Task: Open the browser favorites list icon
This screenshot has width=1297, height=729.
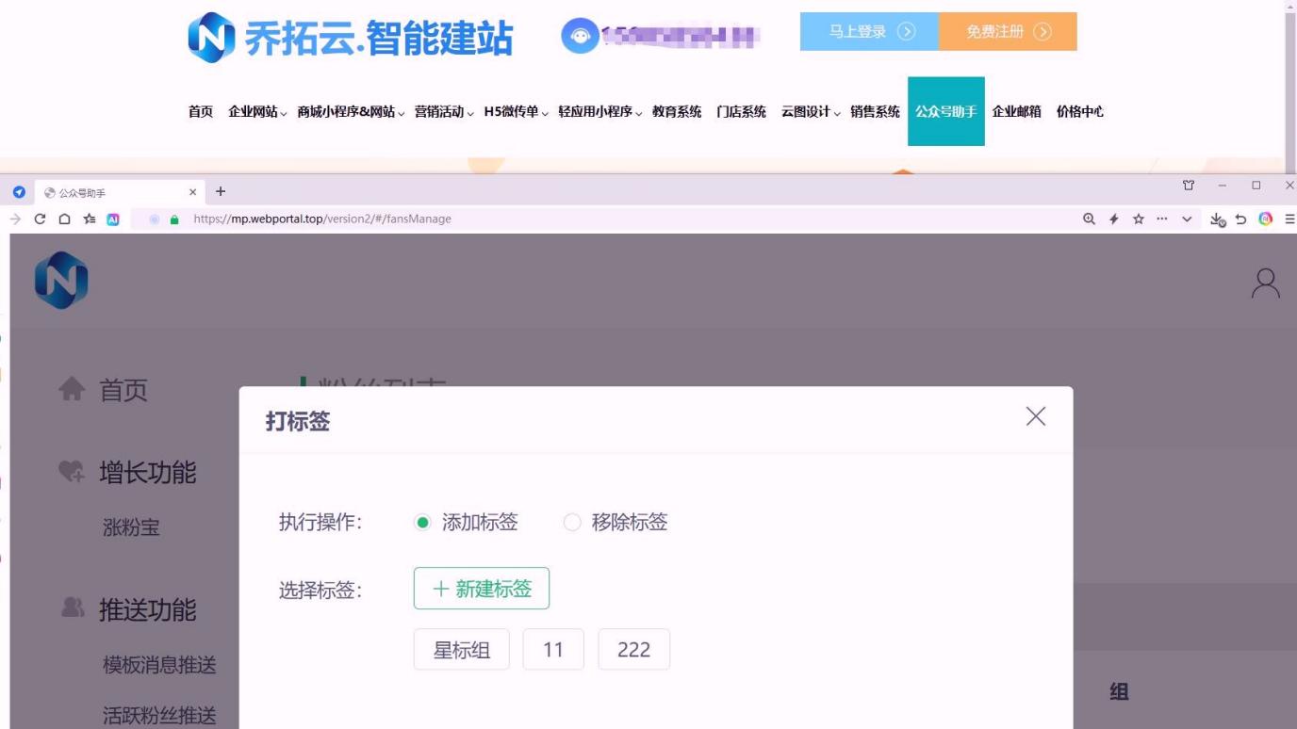Action: tap(89, 219)
